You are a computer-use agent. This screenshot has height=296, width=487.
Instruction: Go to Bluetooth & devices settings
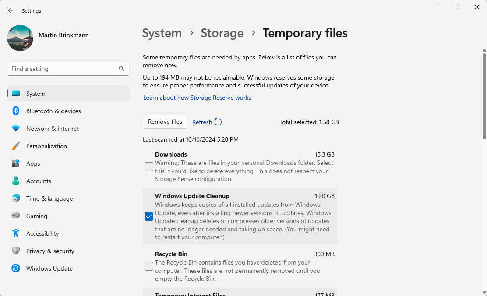(68, 111)
